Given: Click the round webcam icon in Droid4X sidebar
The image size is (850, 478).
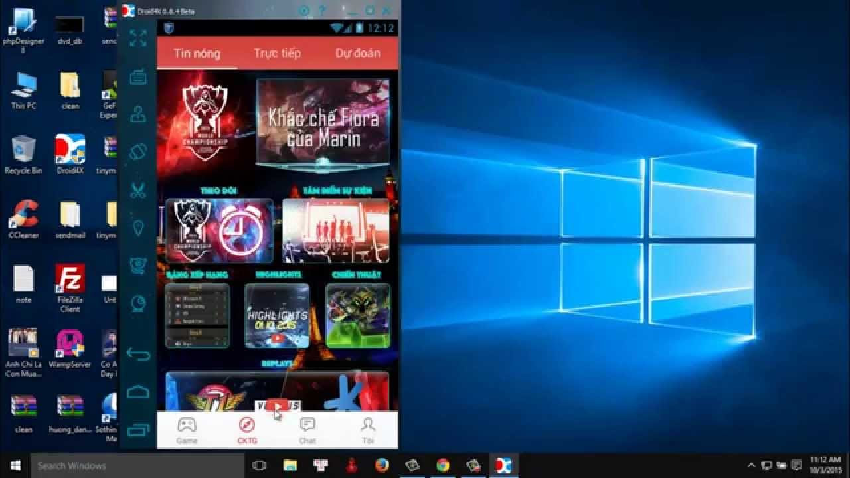Looking at the screenshot, I should point(138,303).
